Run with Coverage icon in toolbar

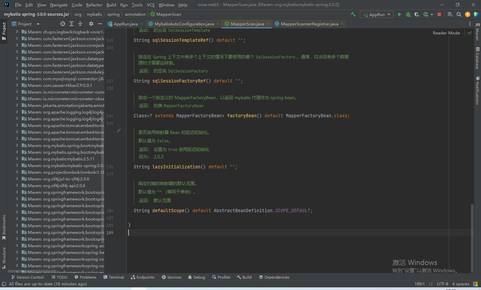[417, 14]
